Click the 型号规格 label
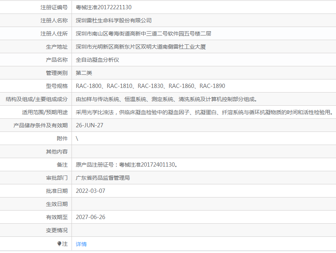The height and width of the screenshot is (253, 336). pyautogui.click(x=57, y=86)
